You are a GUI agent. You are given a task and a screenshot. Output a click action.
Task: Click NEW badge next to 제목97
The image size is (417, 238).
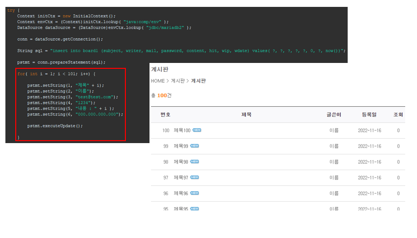[194, 177]
